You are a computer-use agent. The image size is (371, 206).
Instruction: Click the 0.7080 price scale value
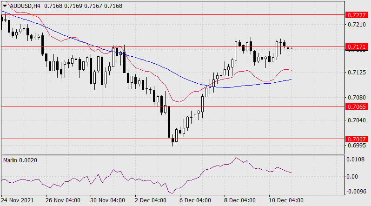pyautogui.click(x=357, y=97)
